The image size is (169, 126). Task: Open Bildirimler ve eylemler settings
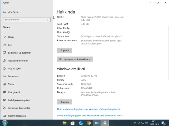(x=19, y=53)
